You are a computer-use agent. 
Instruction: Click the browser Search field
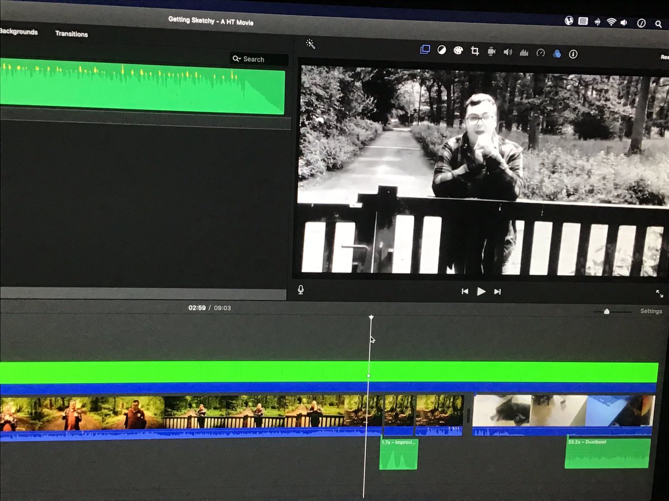(x=259, y=59)
